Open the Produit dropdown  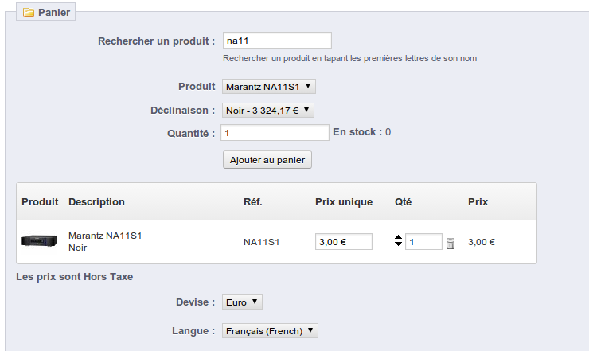268,87
